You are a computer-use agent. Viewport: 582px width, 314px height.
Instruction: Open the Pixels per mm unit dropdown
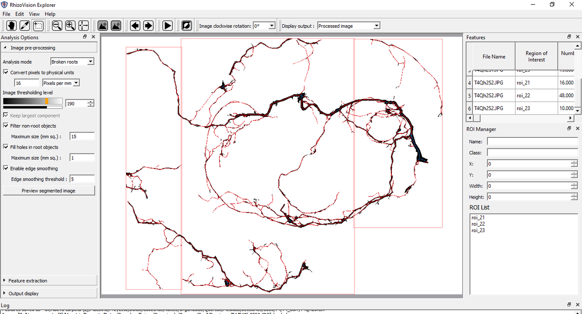click(61, 83)
